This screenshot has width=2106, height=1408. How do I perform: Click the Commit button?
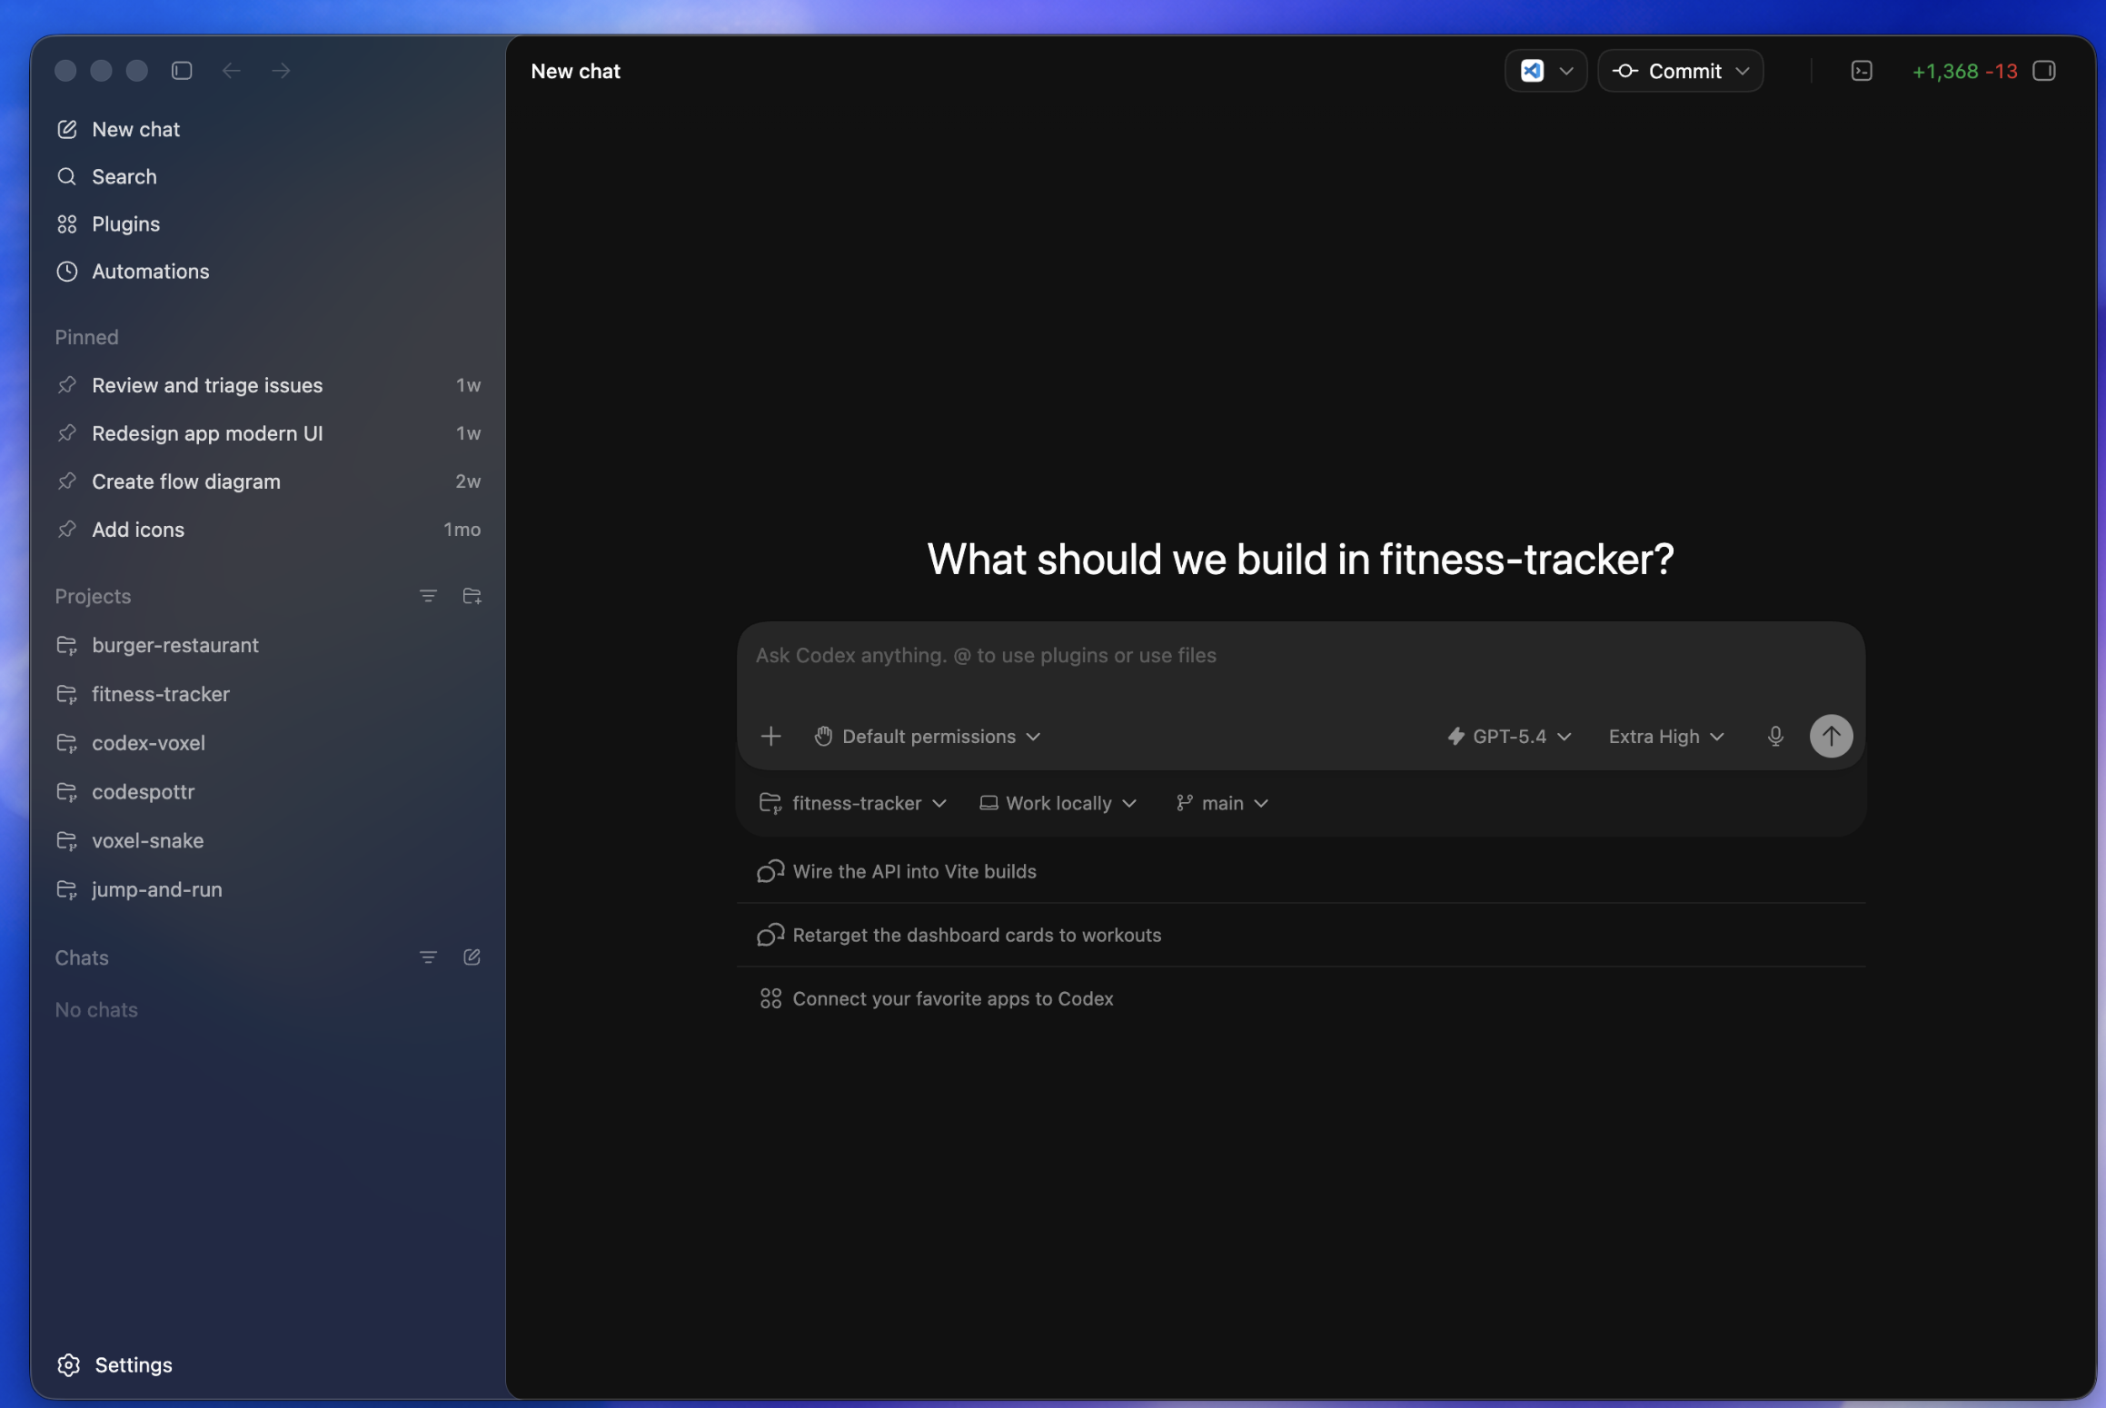coord(1680,71)
